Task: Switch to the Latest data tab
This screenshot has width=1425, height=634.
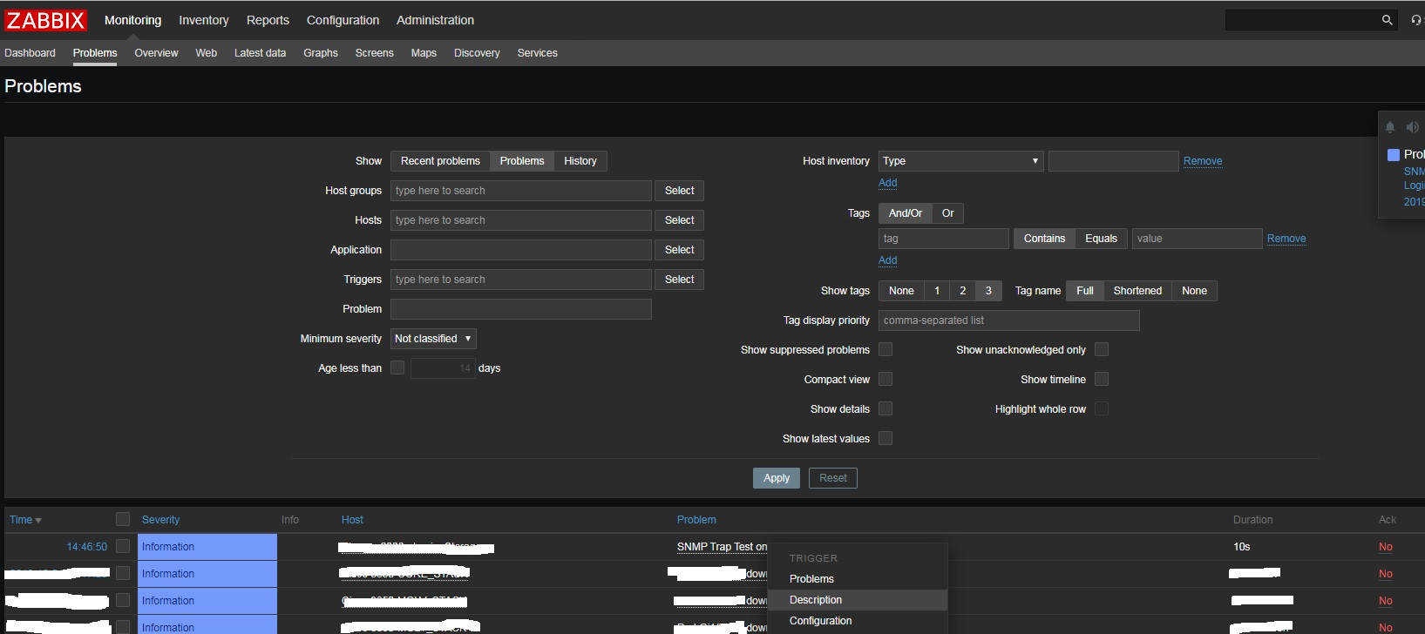Action: pos(260,53)
